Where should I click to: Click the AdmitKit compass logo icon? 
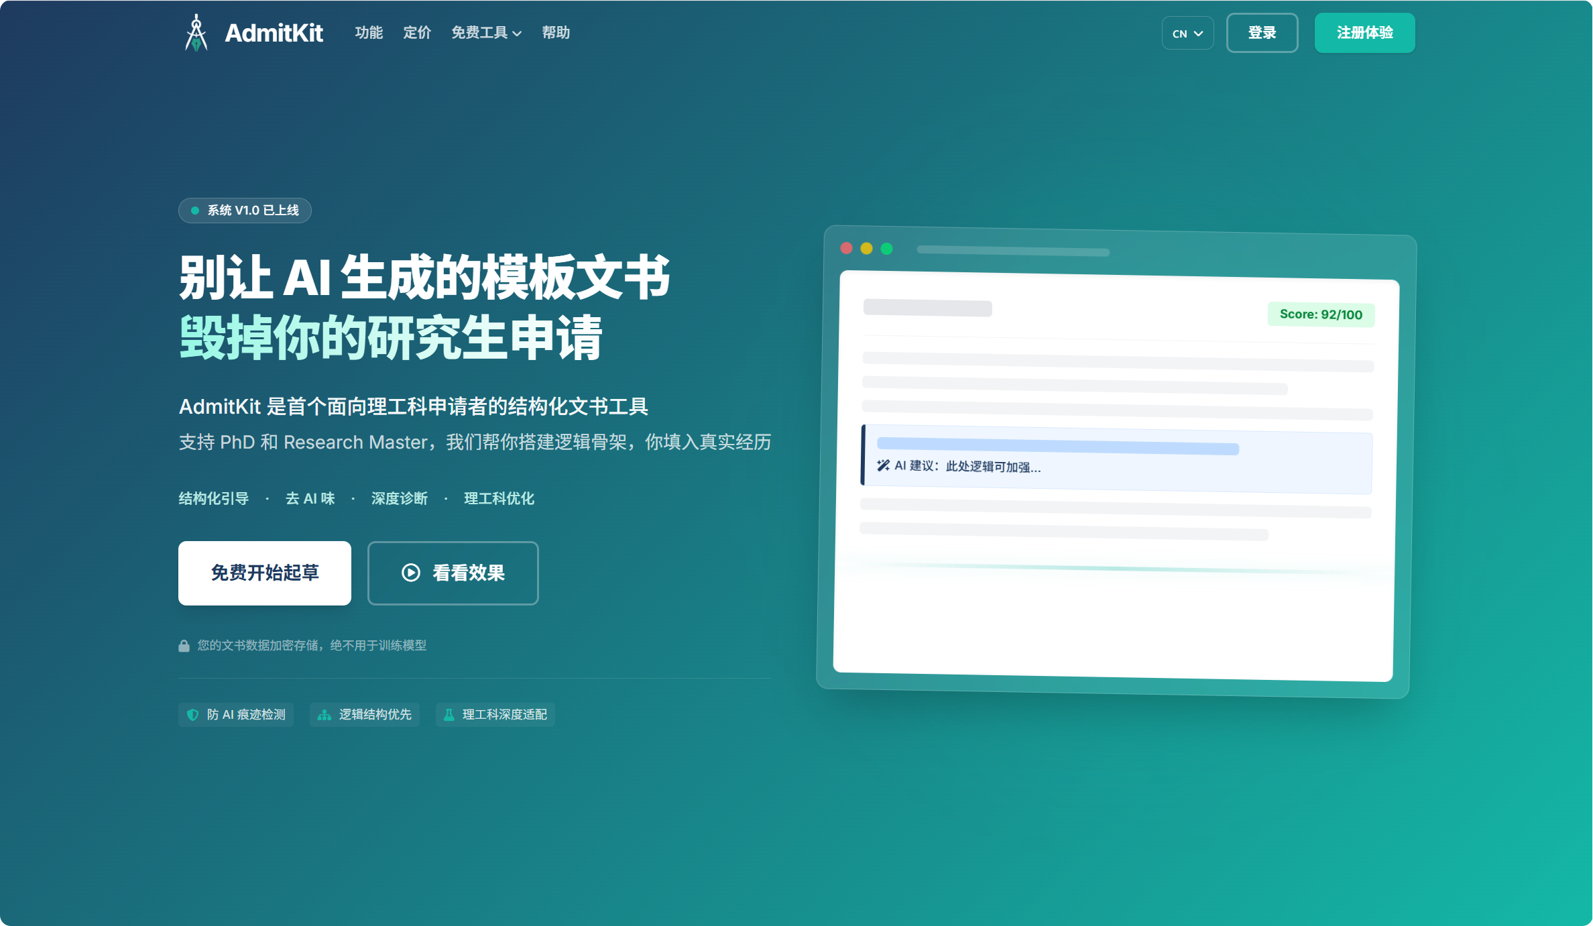pyautogui.click(x=196, y=33)
